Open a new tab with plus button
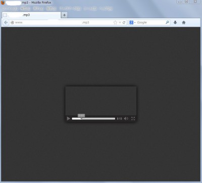Image resolution: width=202 pixels, height=183 pixels. (x=64, y=15)
